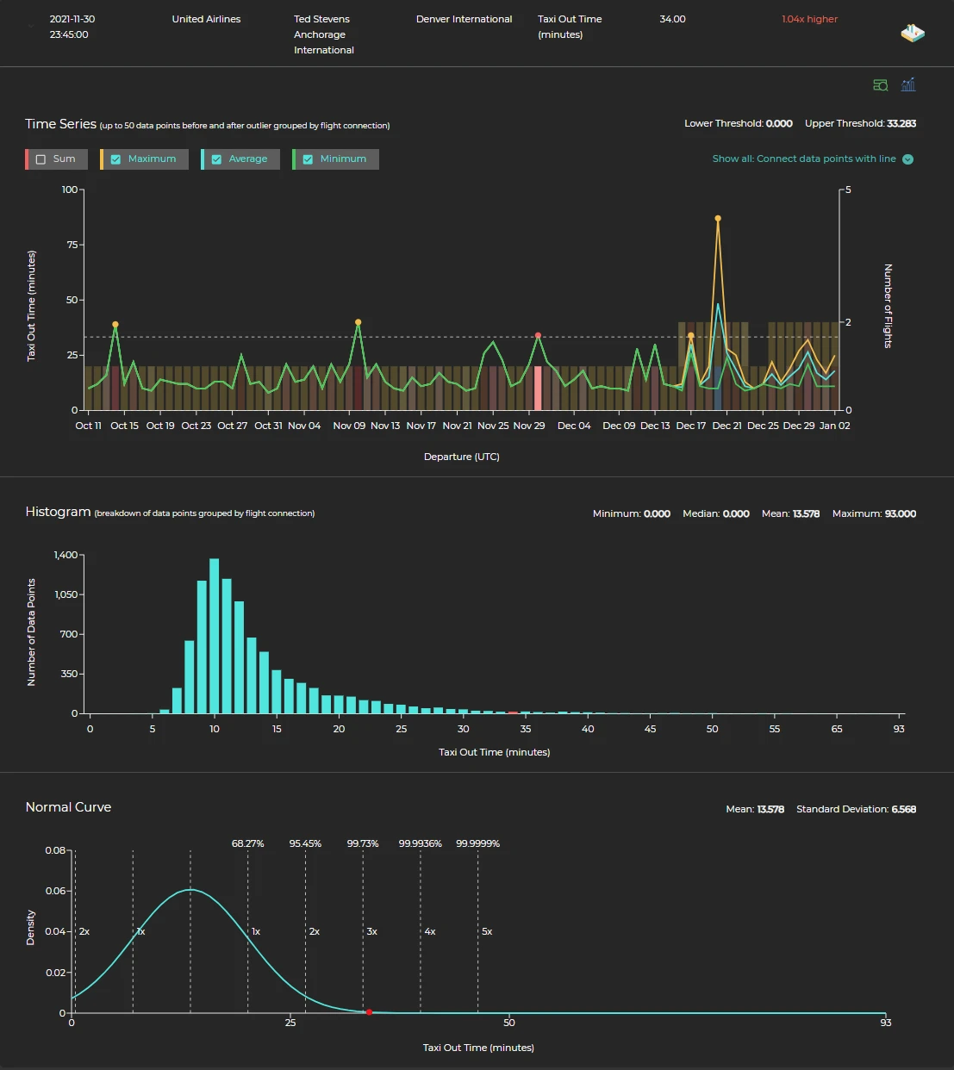Screen dimensions: 954x1070
Task: Click the red outlier bar in histogram
Action: pyautogui.click(x=513, y=712)
